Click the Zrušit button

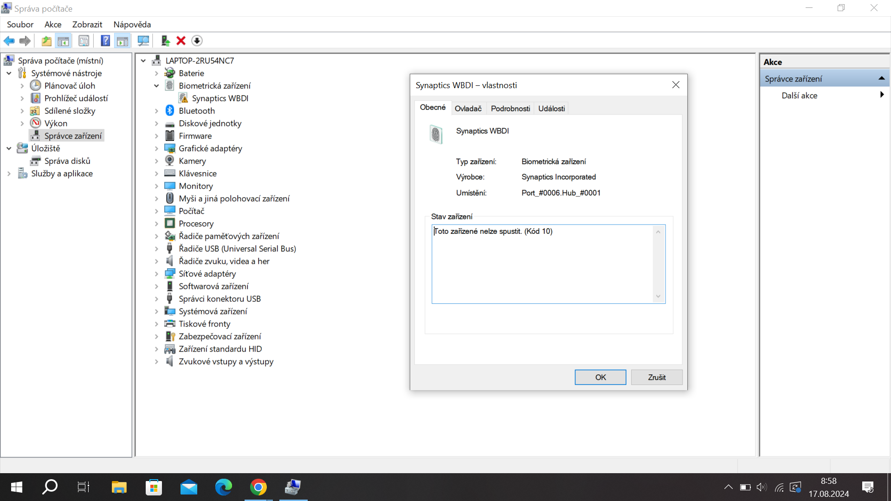pos(656,377)
